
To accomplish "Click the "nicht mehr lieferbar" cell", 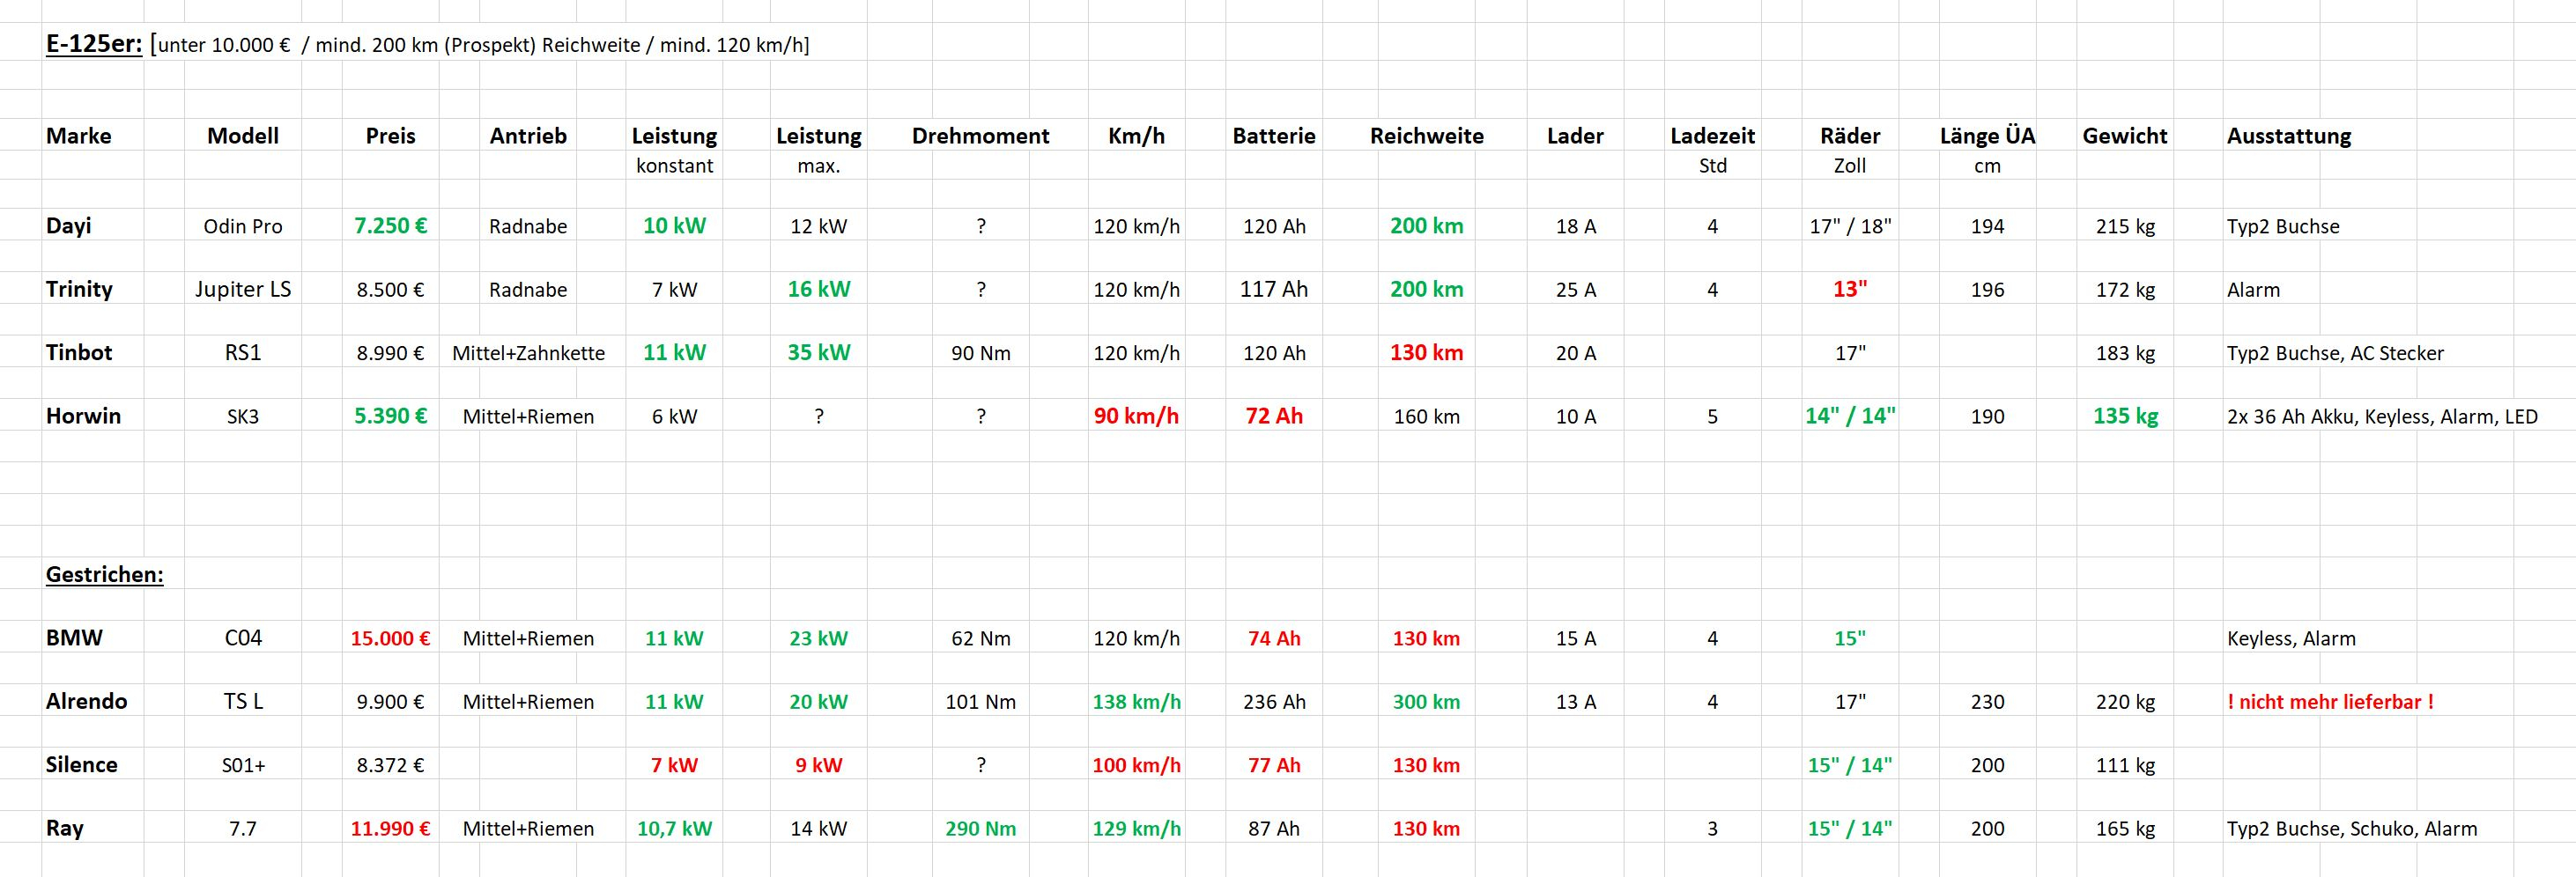I will point(2330,702).
